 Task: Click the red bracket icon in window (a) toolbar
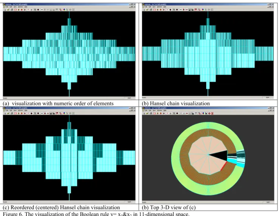[16, 9]
